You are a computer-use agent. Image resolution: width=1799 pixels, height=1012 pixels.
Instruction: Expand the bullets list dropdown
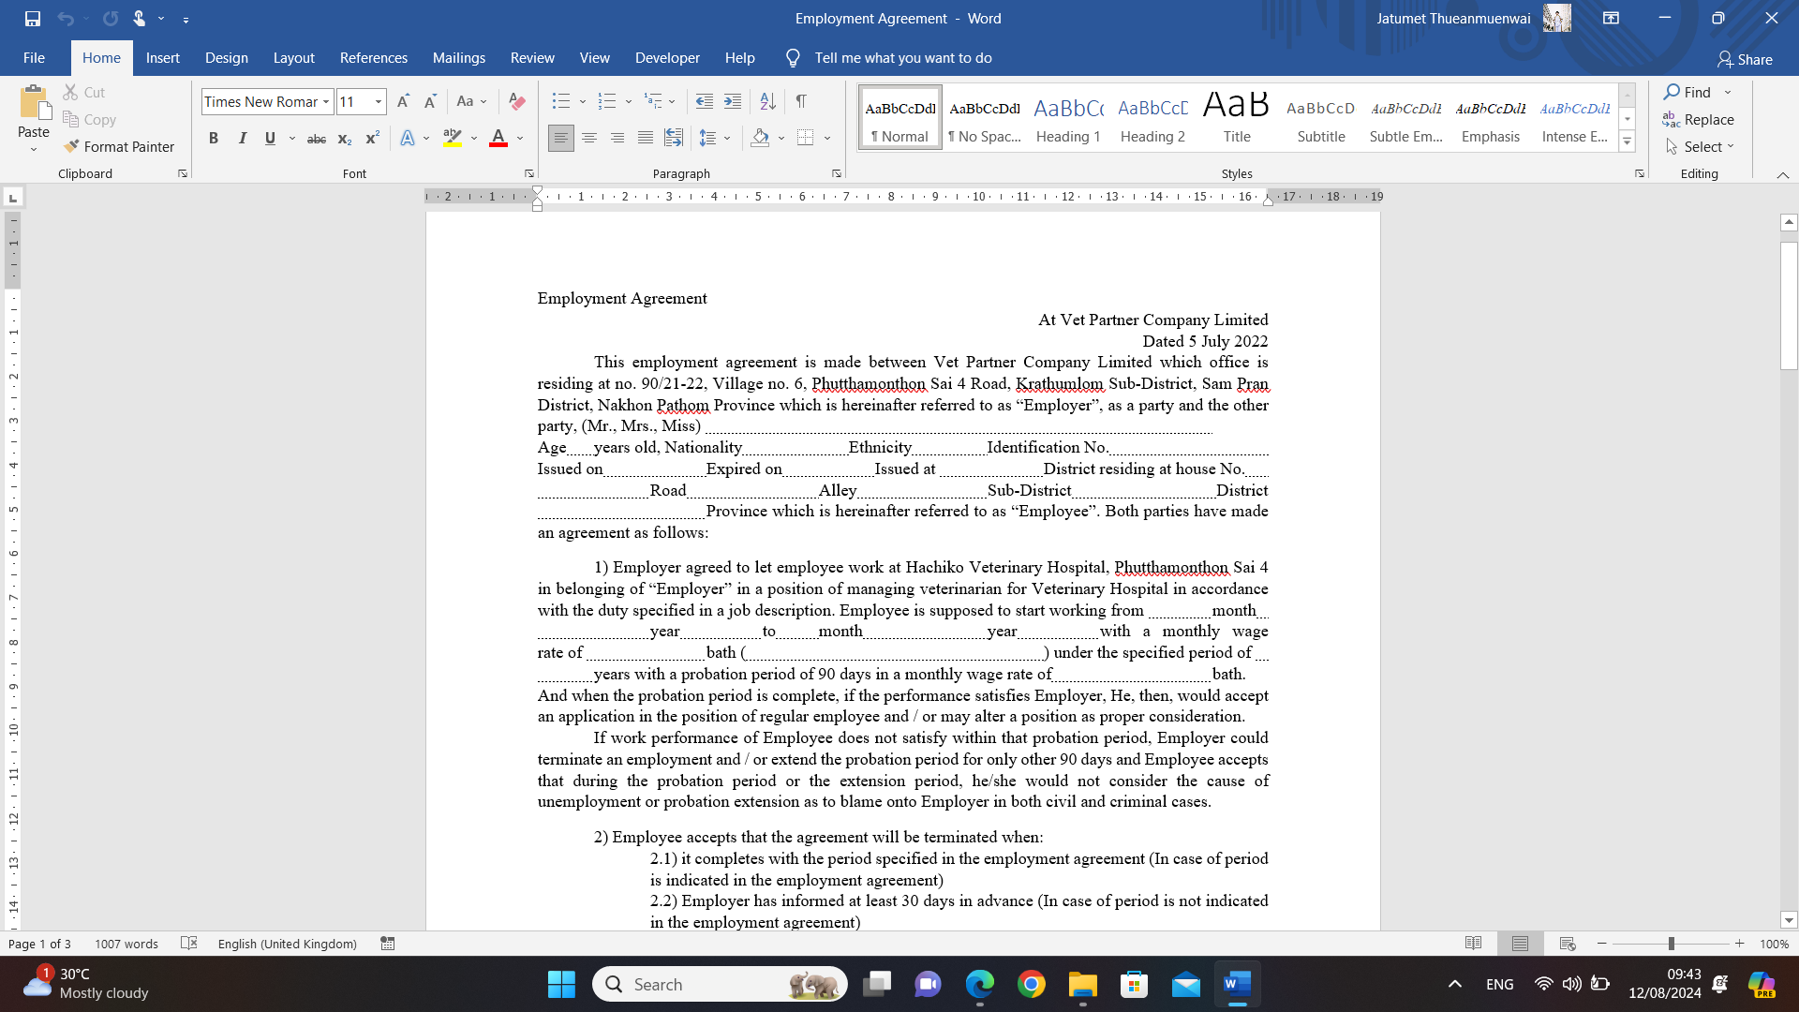(x=582, y=101)
